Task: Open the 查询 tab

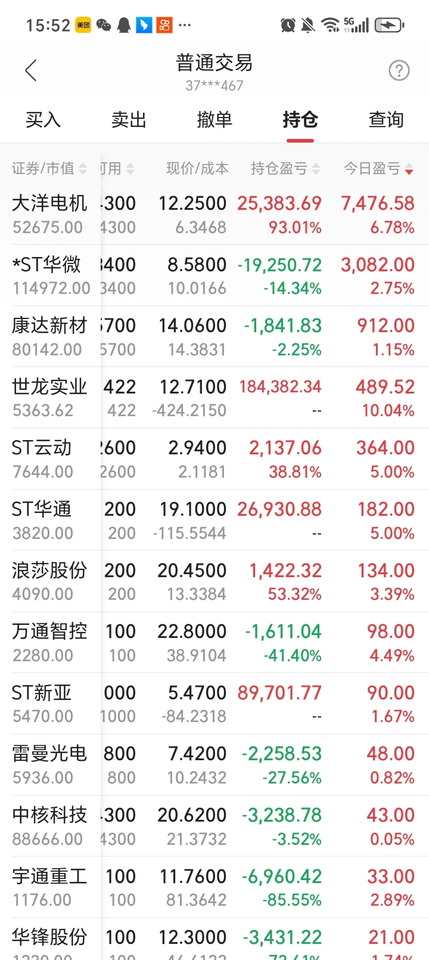Action: 386,120
